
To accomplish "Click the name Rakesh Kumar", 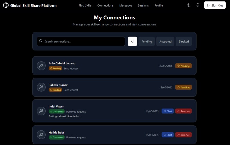I will 58,85.
